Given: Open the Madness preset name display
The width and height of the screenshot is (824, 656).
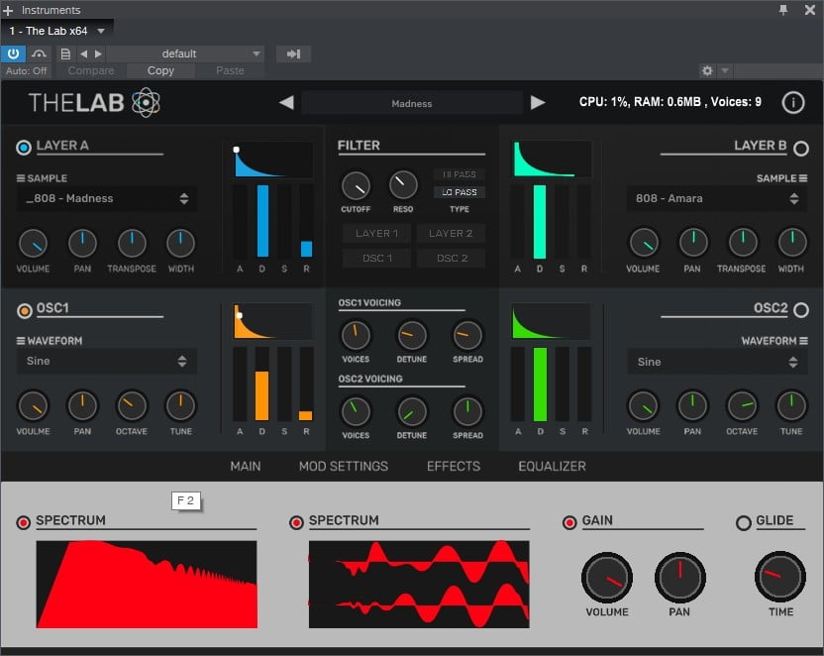Looking at the screenshot, I should (x=412, y=103).
